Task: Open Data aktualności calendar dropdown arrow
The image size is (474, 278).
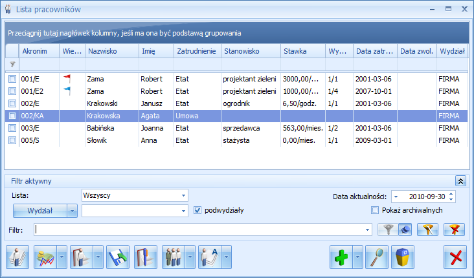Action: click(x=396, y=197)
